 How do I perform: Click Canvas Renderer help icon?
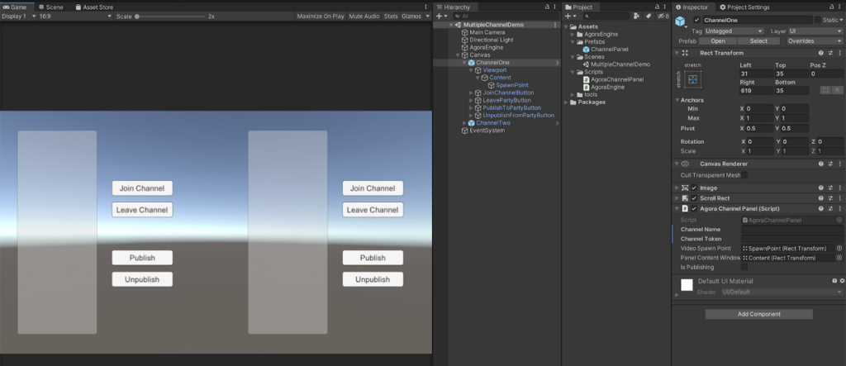820,164
